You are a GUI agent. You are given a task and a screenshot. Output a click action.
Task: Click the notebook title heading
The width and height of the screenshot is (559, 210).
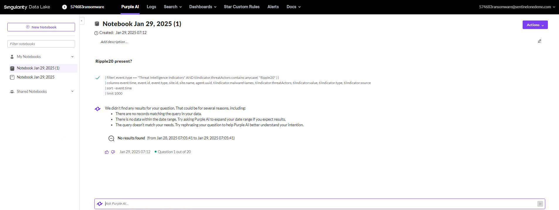(142, 24)
